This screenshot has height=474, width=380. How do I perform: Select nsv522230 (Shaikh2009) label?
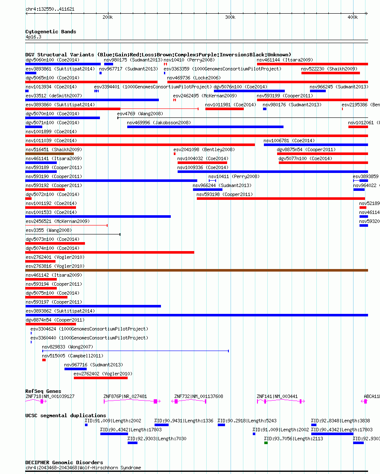[x=329, y=69]
